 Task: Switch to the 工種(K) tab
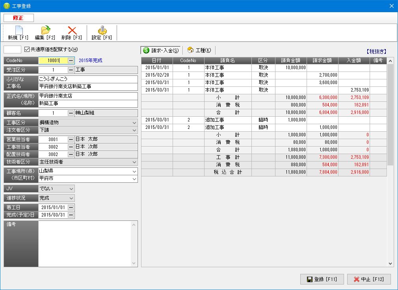click(199, 50)
